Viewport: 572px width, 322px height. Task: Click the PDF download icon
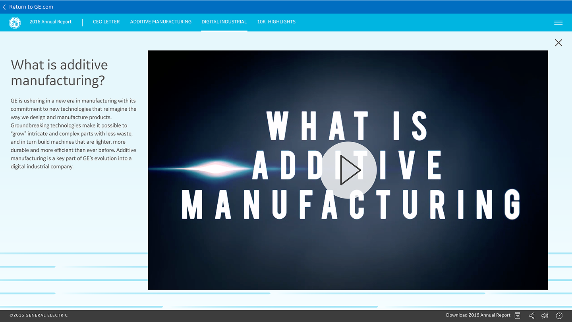(518, 316)
